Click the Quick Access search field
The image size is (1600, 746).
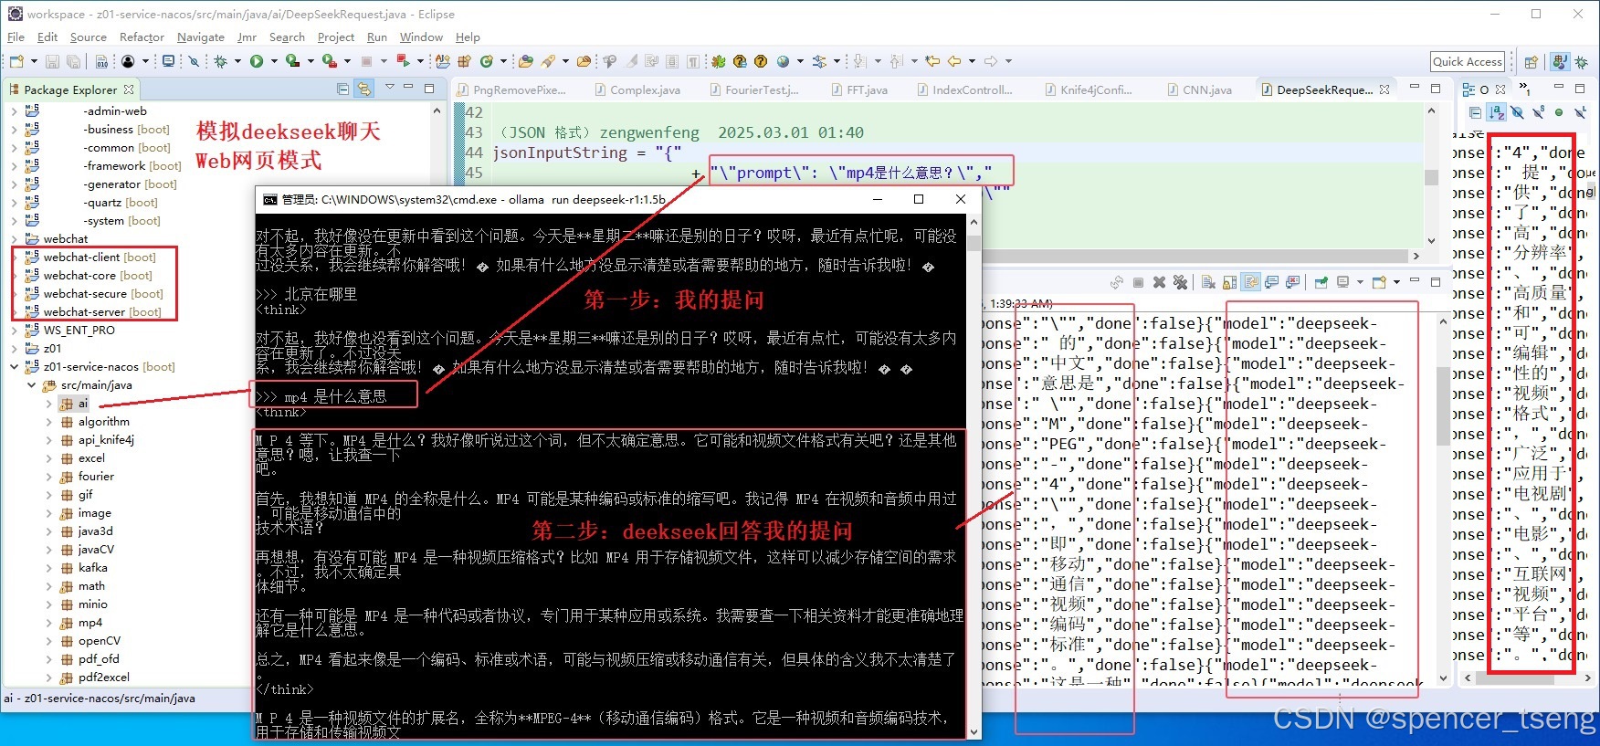click(1468, 61)
